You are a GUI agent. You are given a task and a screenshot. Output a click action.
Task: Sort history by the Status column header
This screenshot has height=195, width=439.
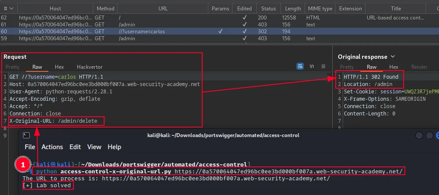(x=268, y=9)
